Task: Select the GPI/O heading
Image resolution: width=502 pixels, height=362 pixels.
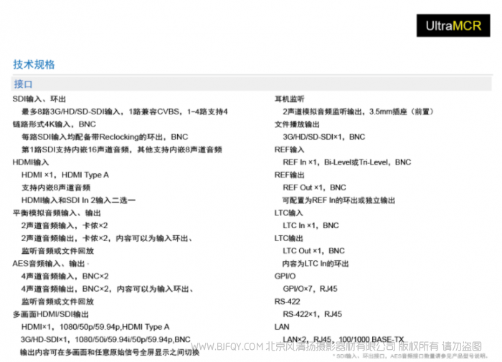Action: coord(285,276)
